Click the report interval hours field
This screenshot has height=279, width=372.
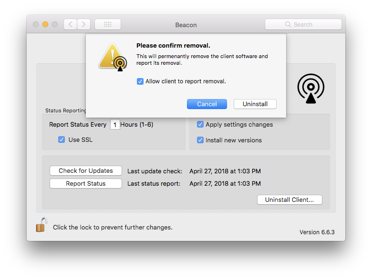[x=115, y=125]
